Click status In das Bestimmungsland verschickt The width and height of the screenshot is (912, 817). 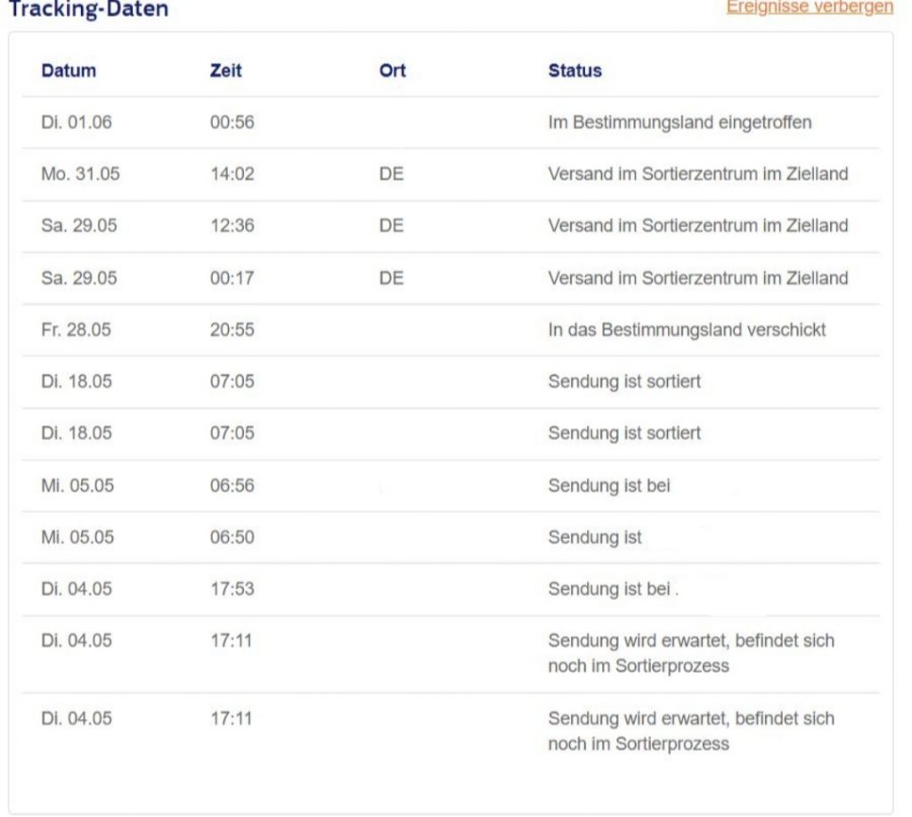(x=687, y=330)
